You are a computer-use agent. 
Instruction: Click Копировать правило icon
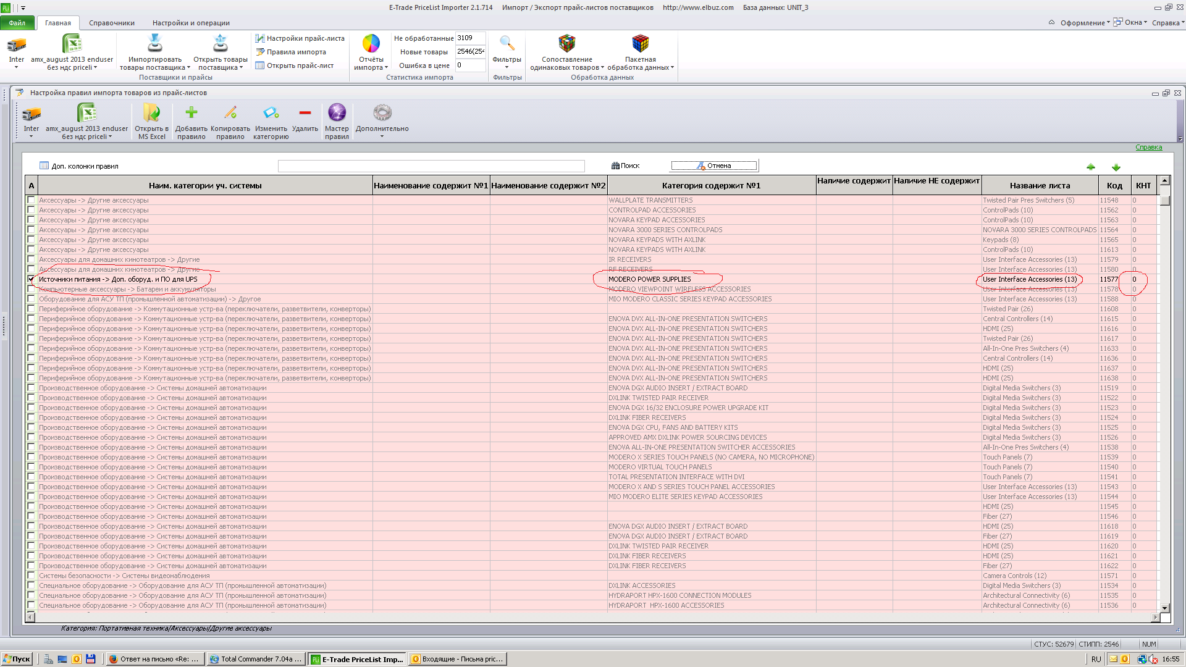(x=230, y=112)
